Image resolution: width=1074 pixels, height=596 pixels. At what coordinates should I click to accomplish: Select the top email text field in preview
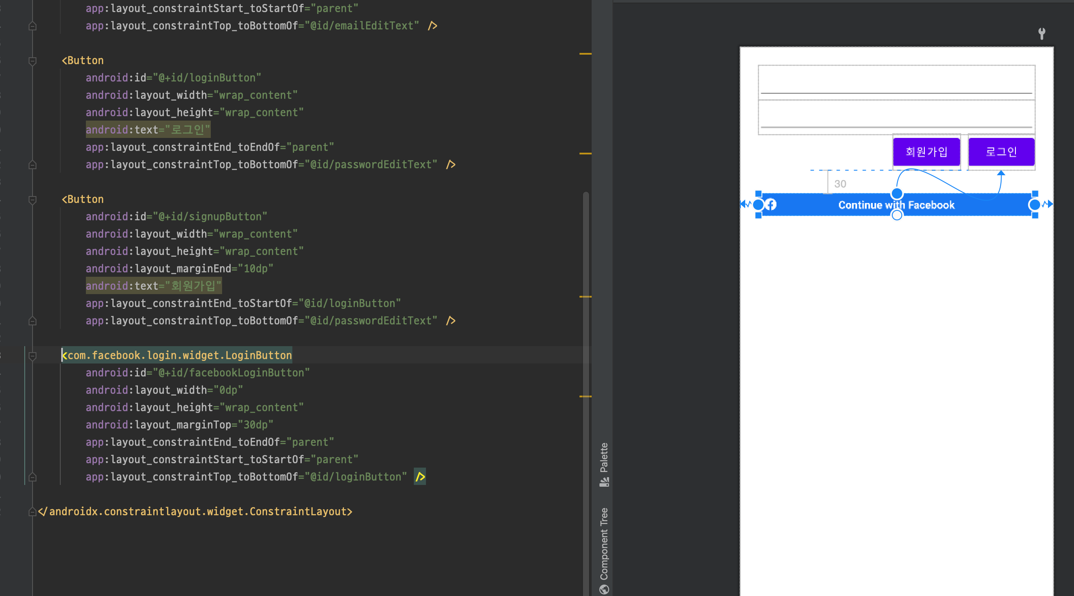[896, 82]
